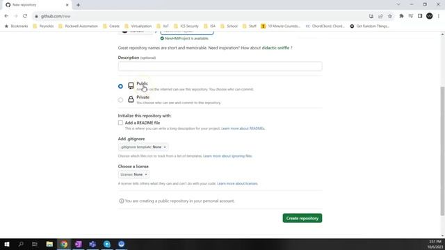Open a new browser tab
This screenshot has width=445, height=250.
[78, 5]
